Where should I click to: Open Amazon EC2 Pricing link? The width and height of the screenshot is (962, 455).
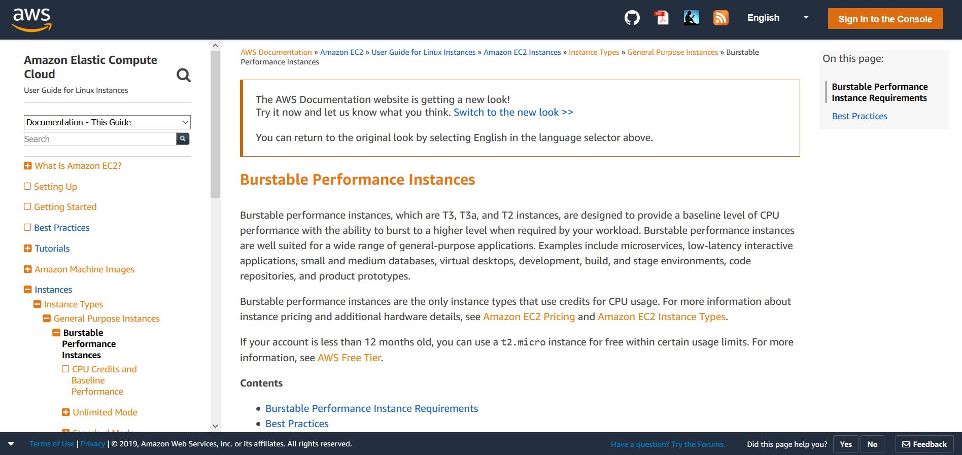[x=529, y=317]
